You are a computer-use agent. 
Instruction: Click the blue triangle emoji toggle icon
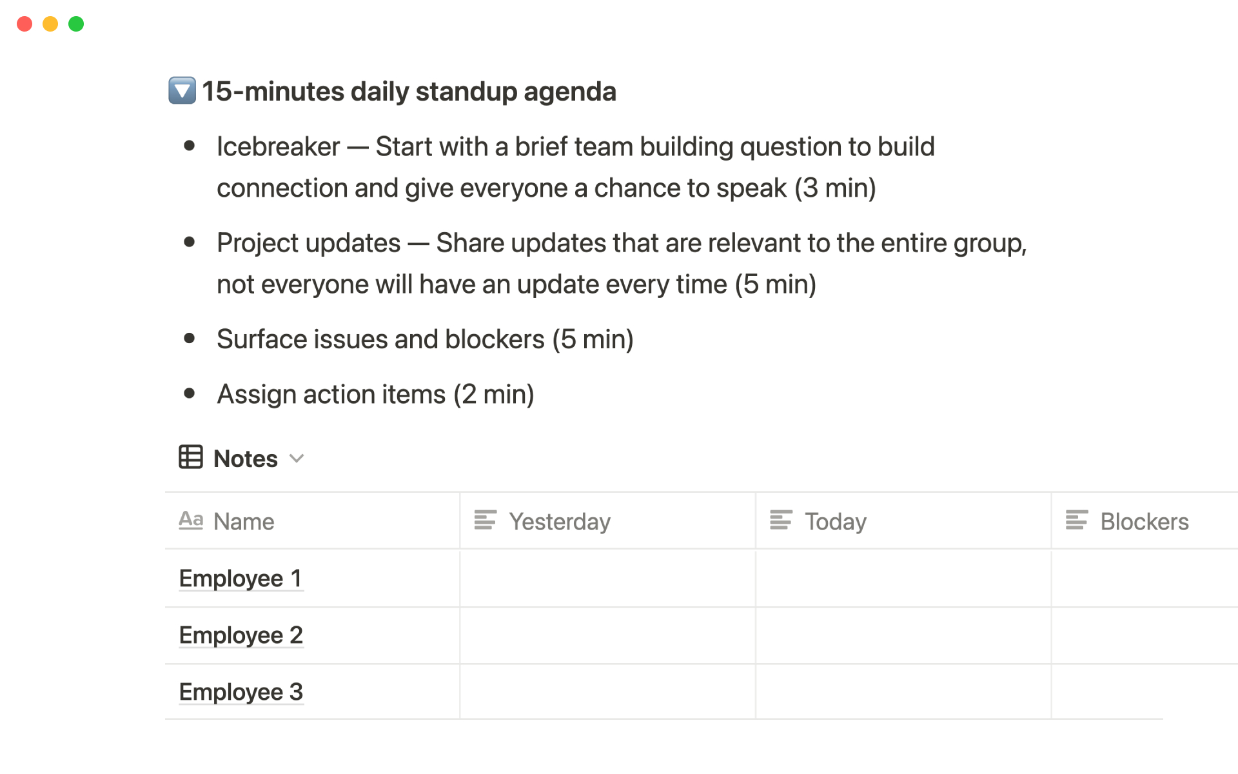pyautogui.click(x=182, y=91)
